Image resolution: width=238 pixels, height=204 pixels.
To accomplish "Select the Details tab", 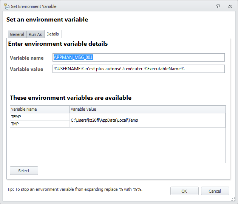I will [x=53, y=34].
